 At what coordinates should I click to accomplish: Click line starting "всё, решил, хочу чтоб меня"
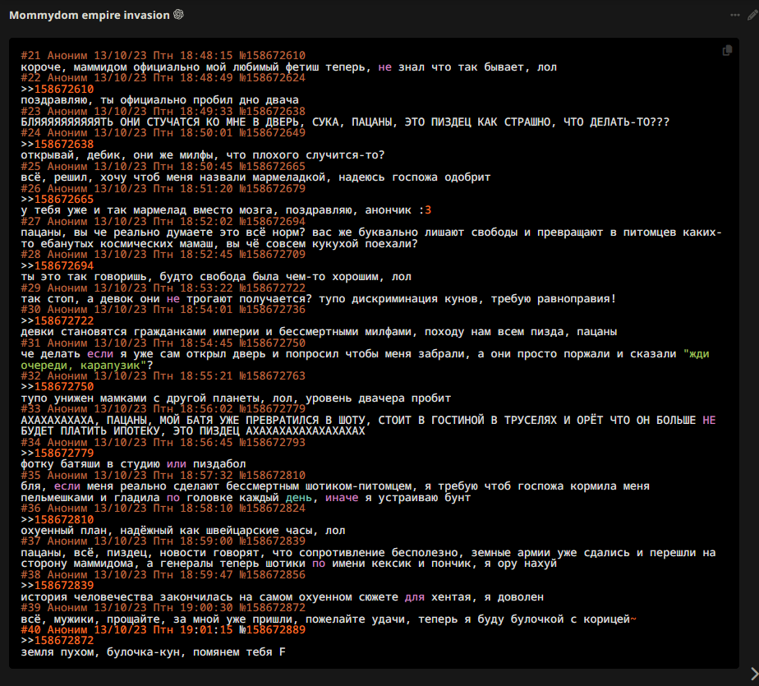[x=255, y=177]
